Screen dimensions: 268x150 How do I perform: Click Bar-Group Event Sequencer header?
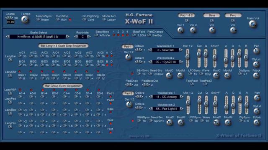[x=63, y=86]
